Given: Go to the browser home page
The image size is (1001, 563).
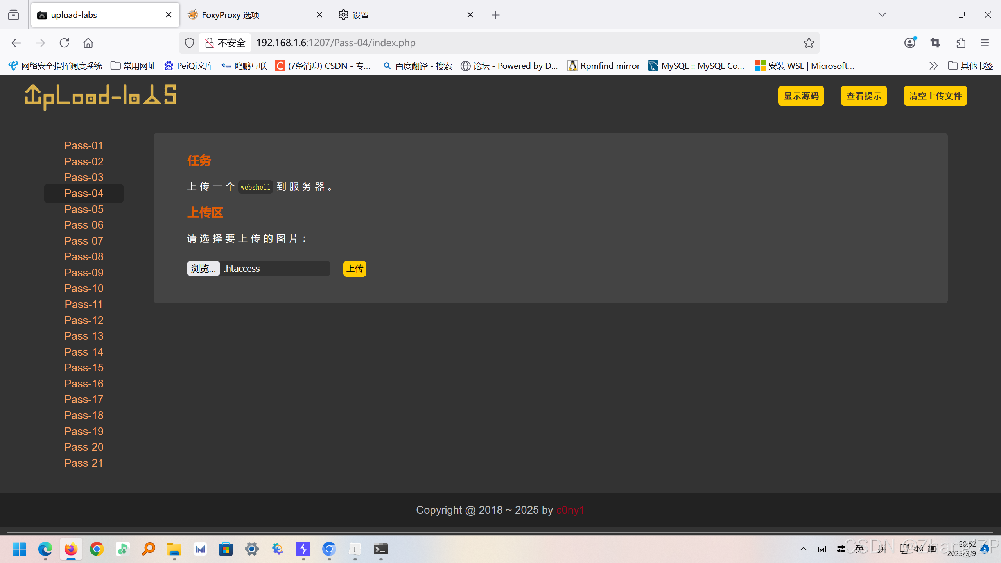Looking at the screenshot, I should [x=88, y=43].
